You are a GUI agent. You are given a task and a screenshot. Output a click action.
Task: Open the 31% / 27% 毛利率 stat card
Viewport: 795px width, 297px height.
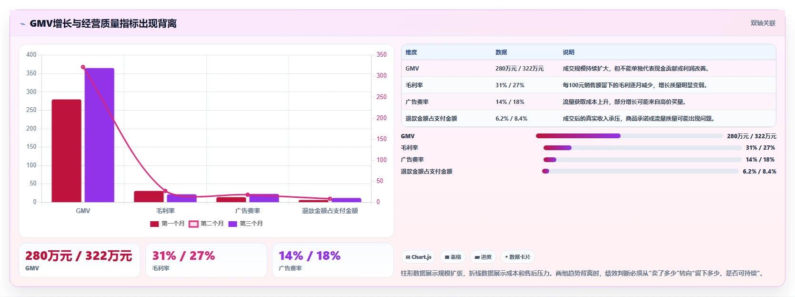pos(206,260)
